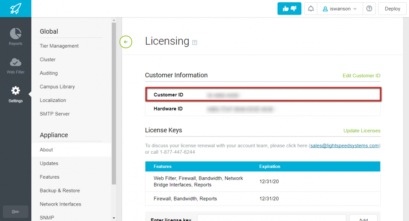This screenshot has width=409, height=221.
Task: Open Tier Management settings
Action: (x=59, y=46)
